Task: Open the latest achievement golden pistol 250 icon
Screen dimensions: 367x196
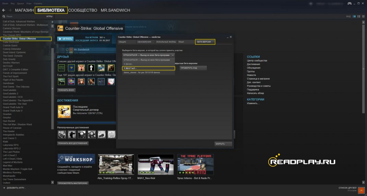Action: point(64,112)
